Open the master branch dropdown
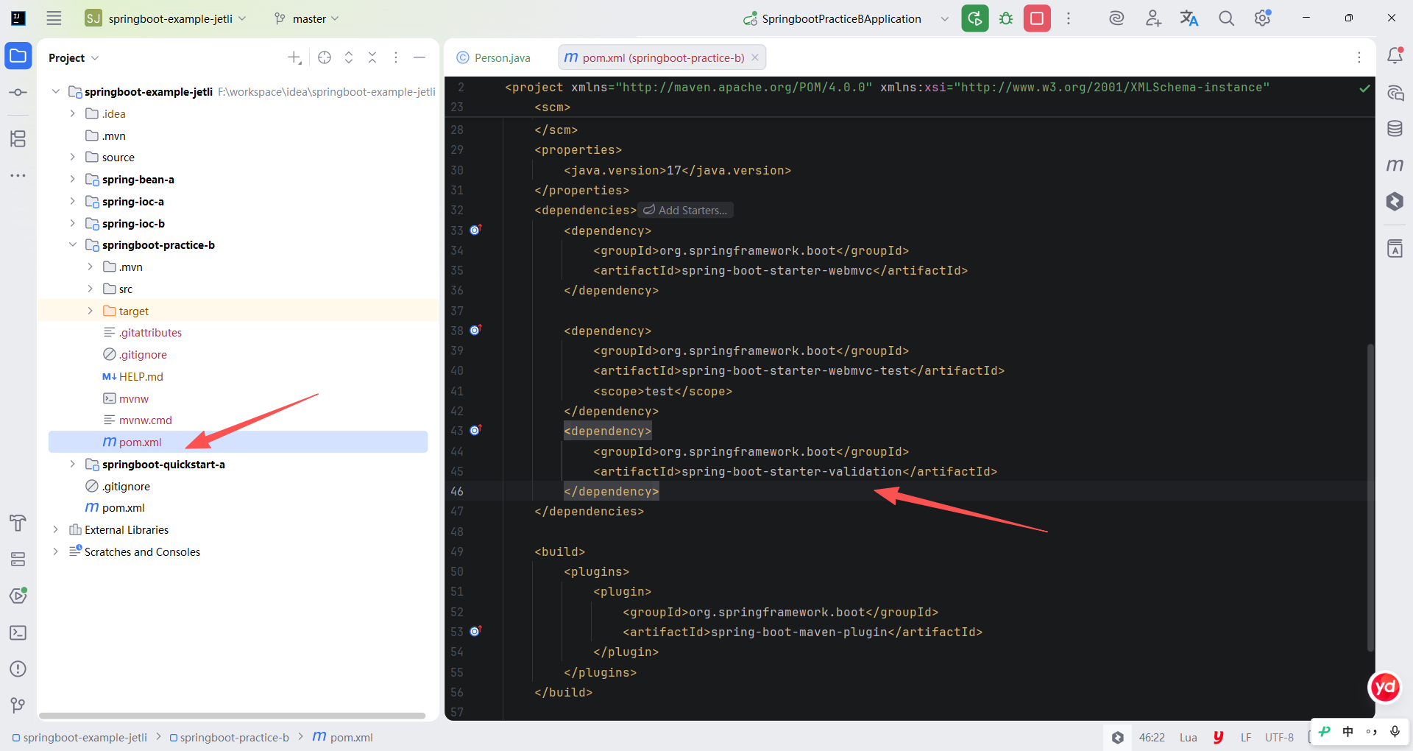The width and height of the screenshot is (1413, 751). 306,18
